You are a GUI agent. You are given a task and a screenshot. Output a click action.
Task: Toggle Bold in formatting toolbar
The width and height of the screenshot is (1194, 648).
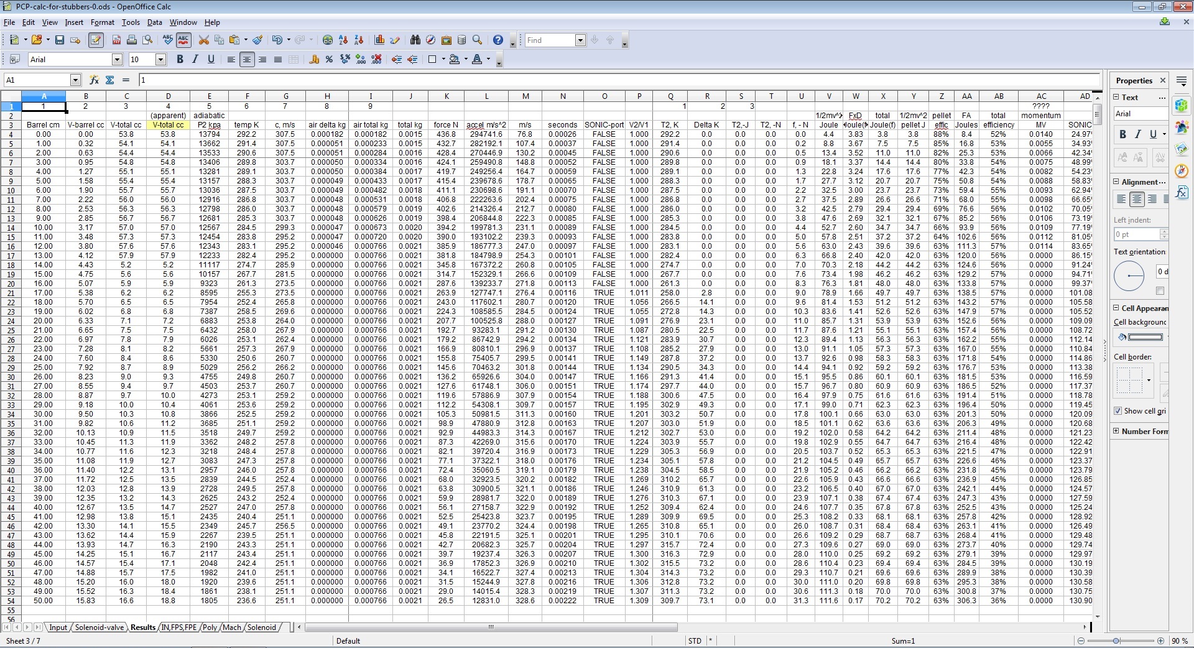tap(180, 60)
